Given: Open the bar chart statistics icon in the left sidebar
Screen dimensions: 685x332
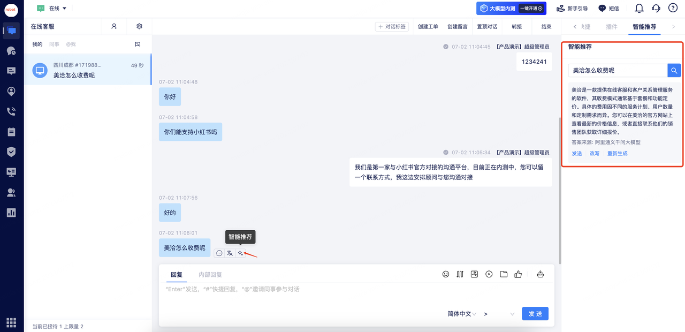Looking at the screenshot, I should click(x=11, y=213).
